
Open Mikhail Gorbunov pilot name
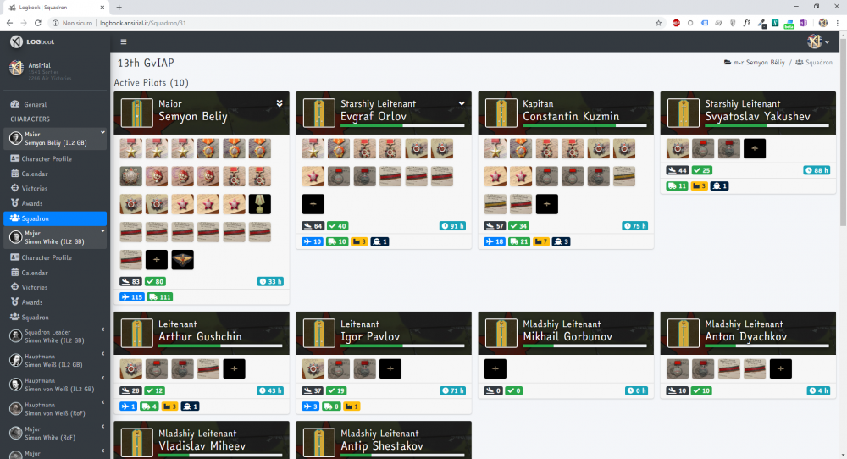point(567,336)
